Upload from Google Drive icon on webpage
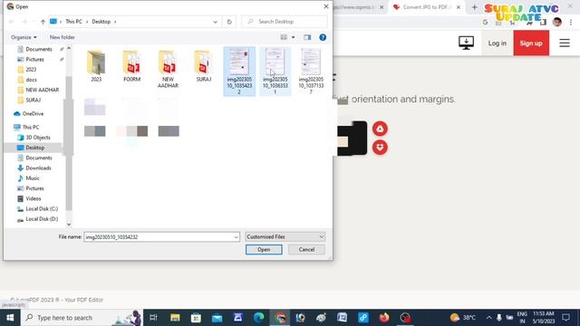This screenshot has height=326, width=580. click(x=380, y=129)
